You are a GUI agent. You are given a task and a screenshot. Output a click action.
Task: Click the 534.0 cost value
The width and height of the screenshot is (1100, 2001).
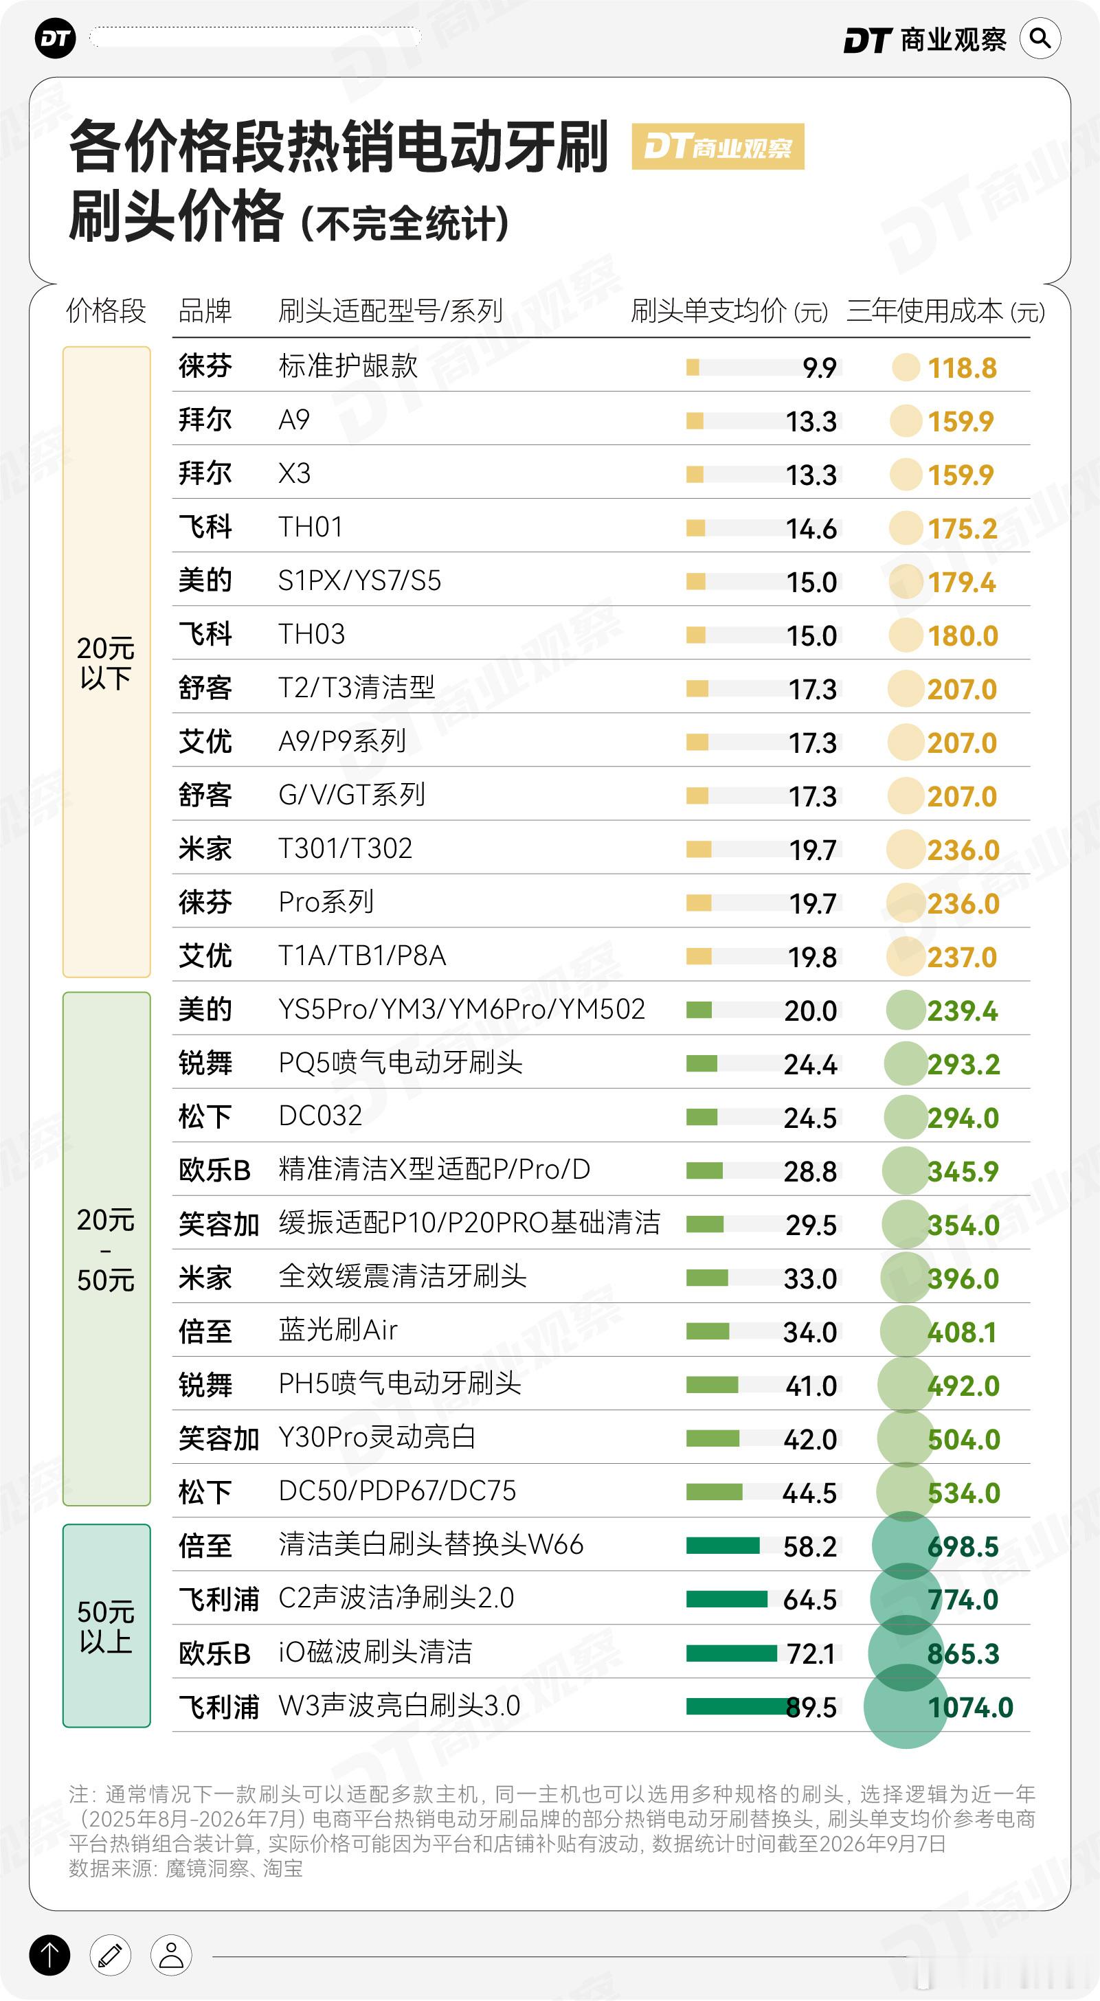(x=964, y=1494)
